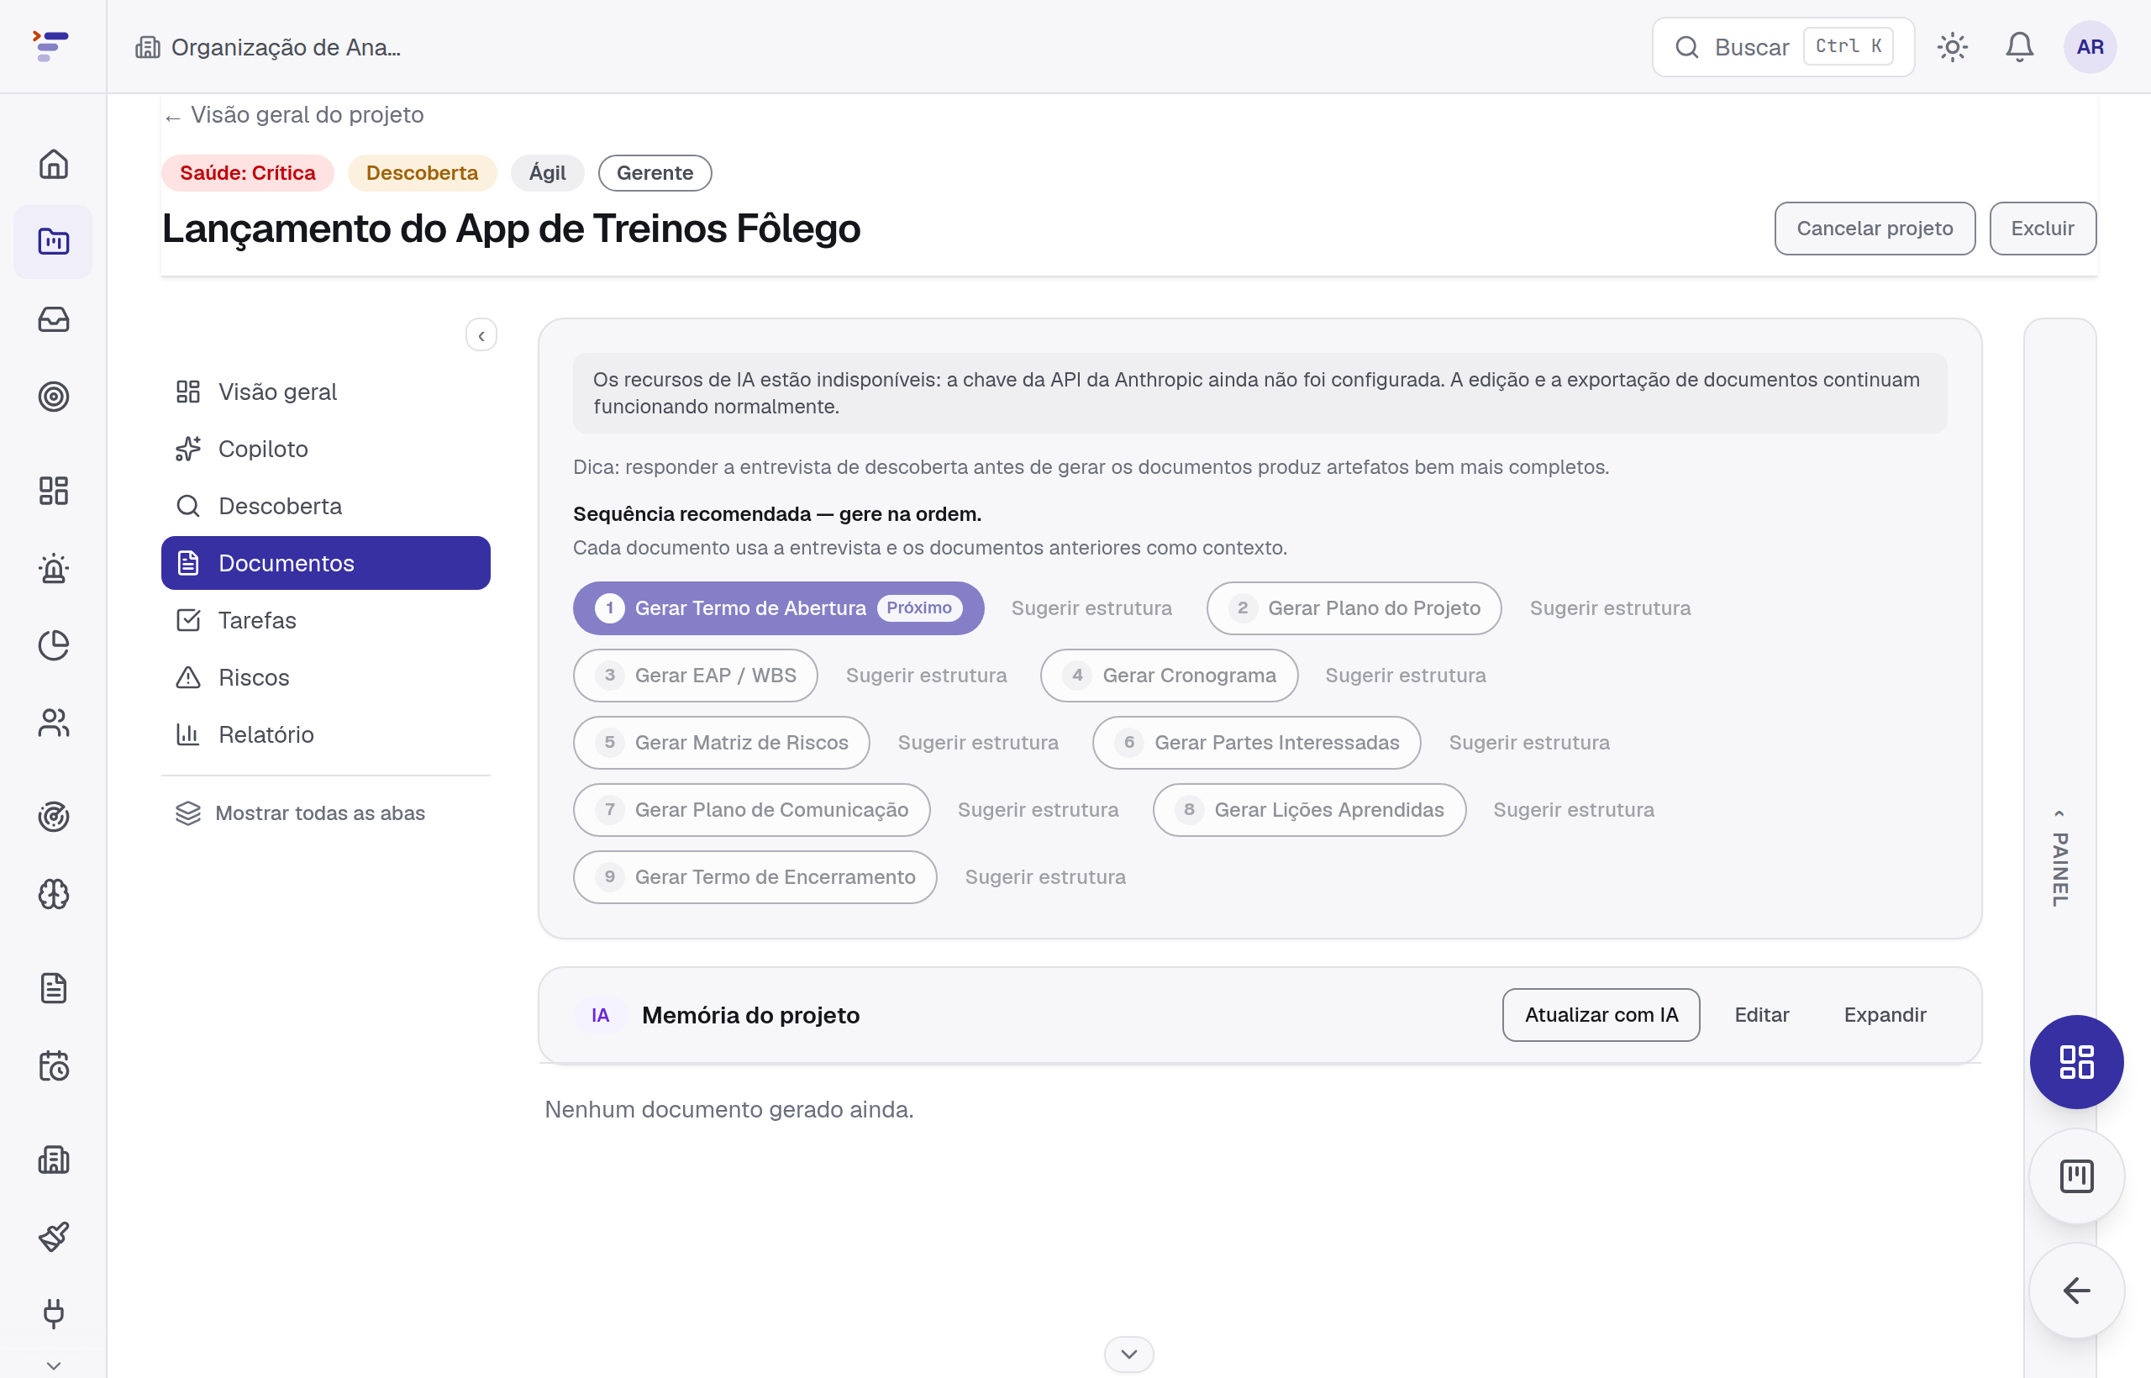This screenshot has width=2151, height=1378.
Task: Open the brain AI sidebar icon
Action: click(x=54, y=894)
